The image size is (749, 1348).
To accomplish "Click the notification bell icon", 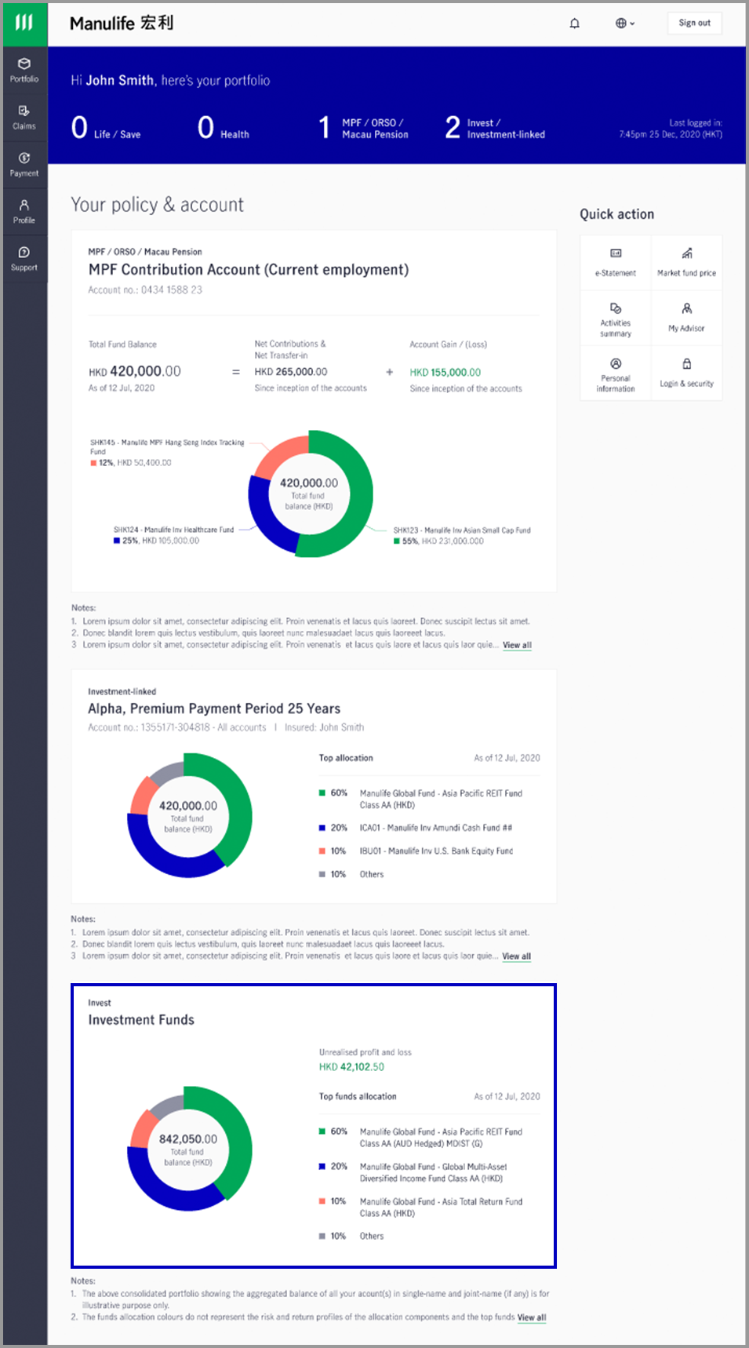I will click(x=574, y=24).
